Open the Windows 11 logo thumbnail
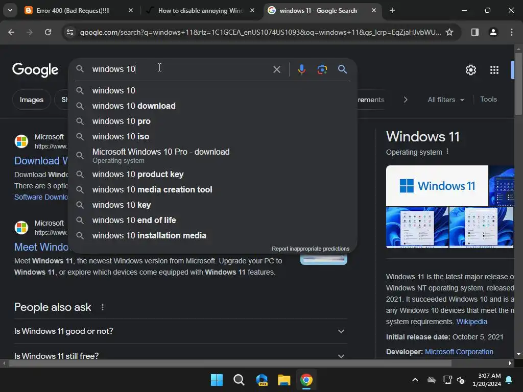The image size is (523, 392). 437,186
